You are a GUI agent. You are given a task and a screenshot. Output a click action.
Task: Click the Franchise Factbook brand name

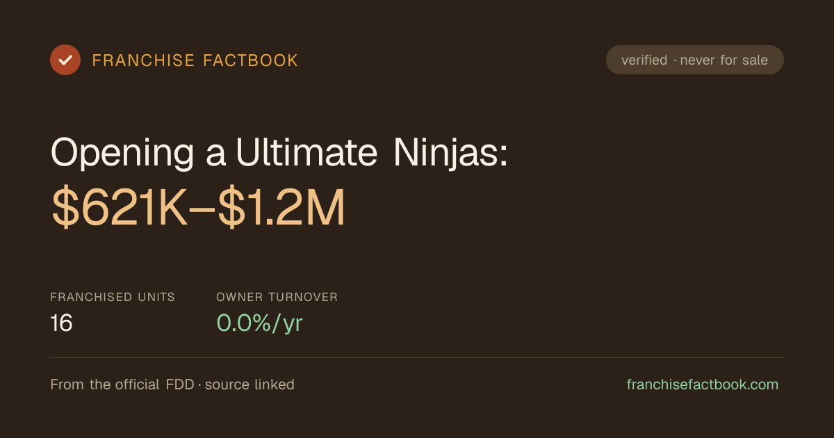pos(195,60)
